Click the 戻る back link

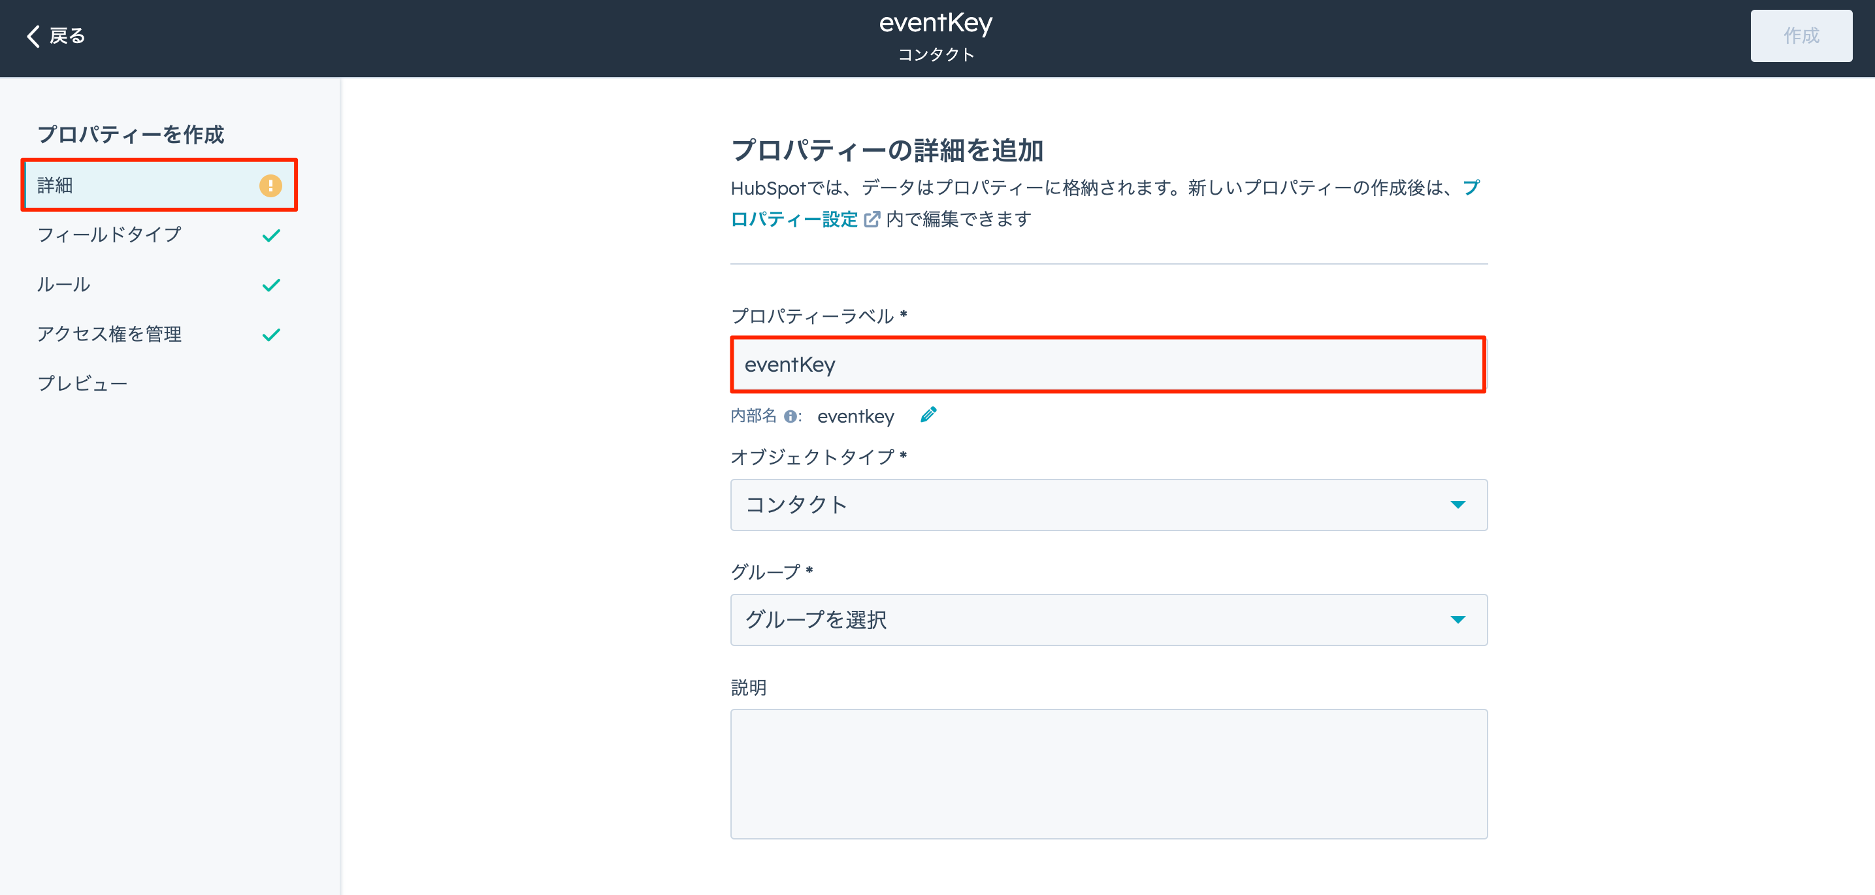56,36
